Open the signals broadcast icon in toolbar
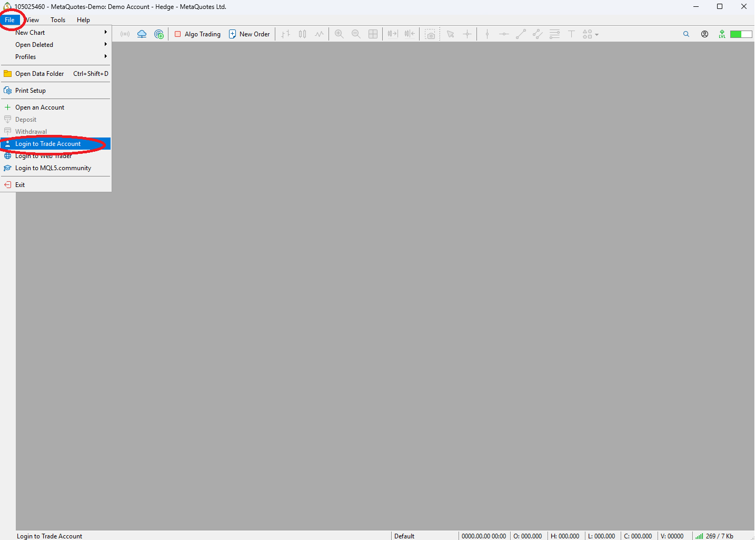The width and height of the screenshot is (756, 540). point(125,34)
